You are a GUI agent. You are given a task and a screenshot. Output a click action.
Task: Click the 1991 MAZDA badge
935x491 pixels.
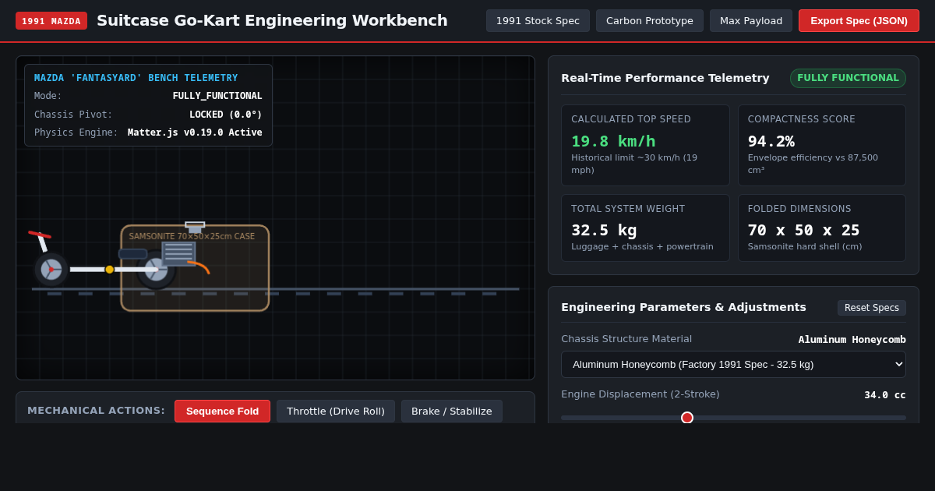tap(51, 21)
